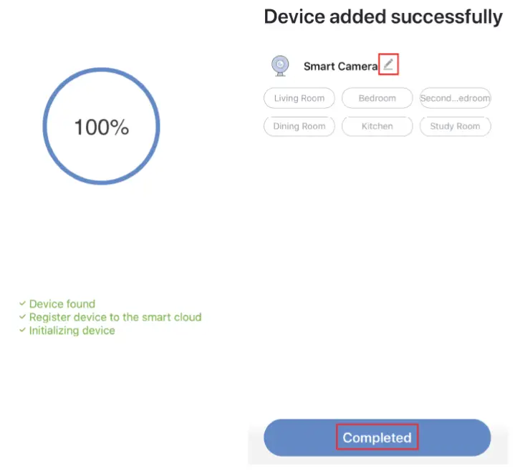Choose Bedroom as the device room
The height and width of the screenshot is (471, 515).
pyautogui.click(x=377, y=98)
